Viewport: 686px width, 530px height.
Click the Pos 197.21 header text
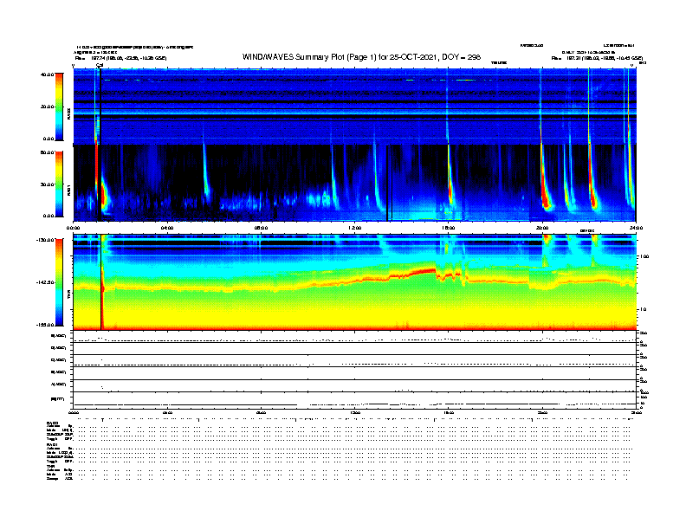pyautogui.click(x=597, y=58)
